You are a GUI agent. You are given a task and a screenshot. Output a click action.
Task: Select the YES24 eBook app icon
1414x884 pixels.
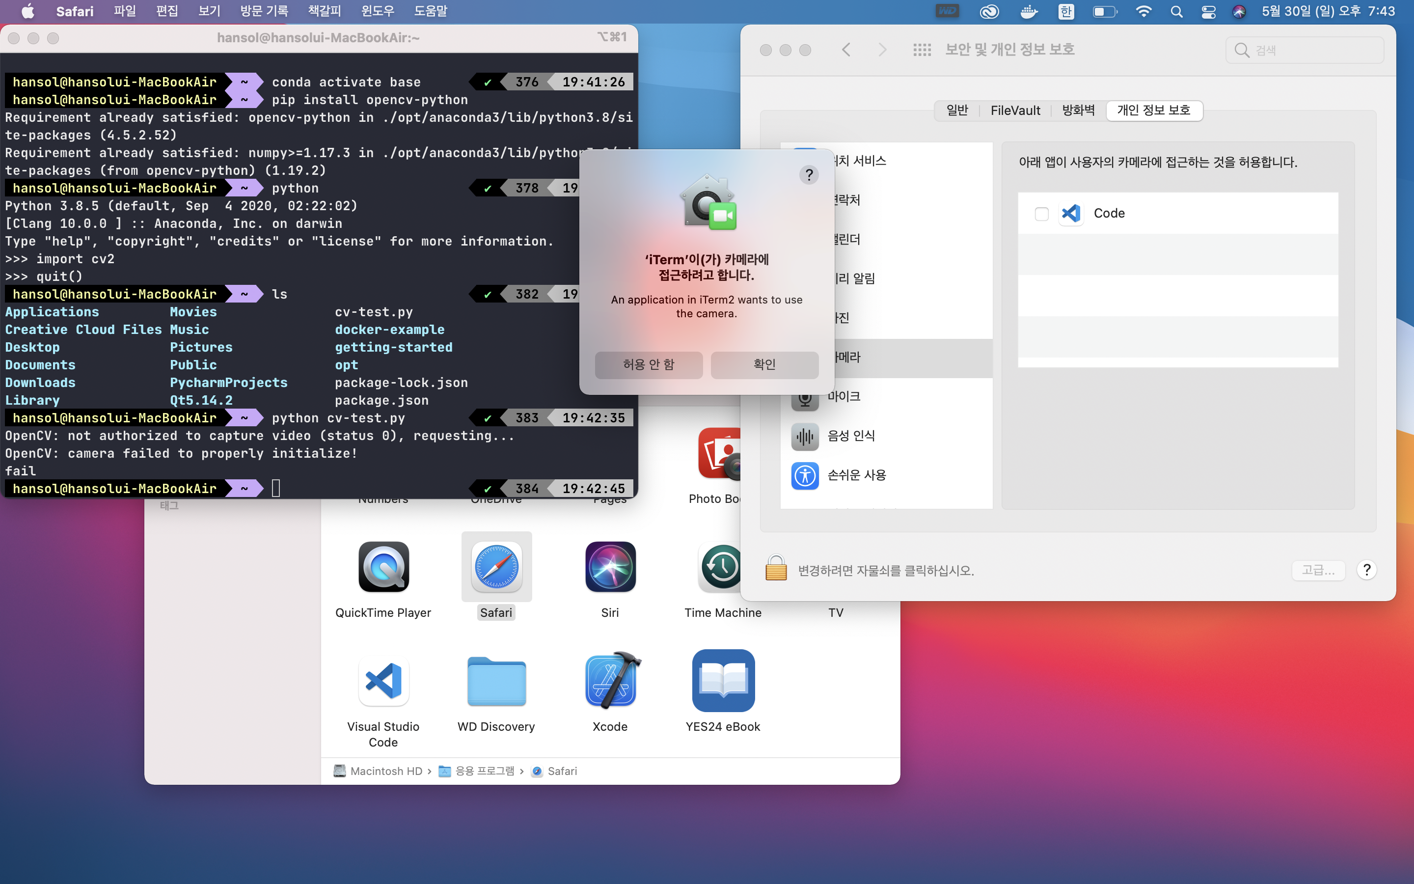pos(723,680)
